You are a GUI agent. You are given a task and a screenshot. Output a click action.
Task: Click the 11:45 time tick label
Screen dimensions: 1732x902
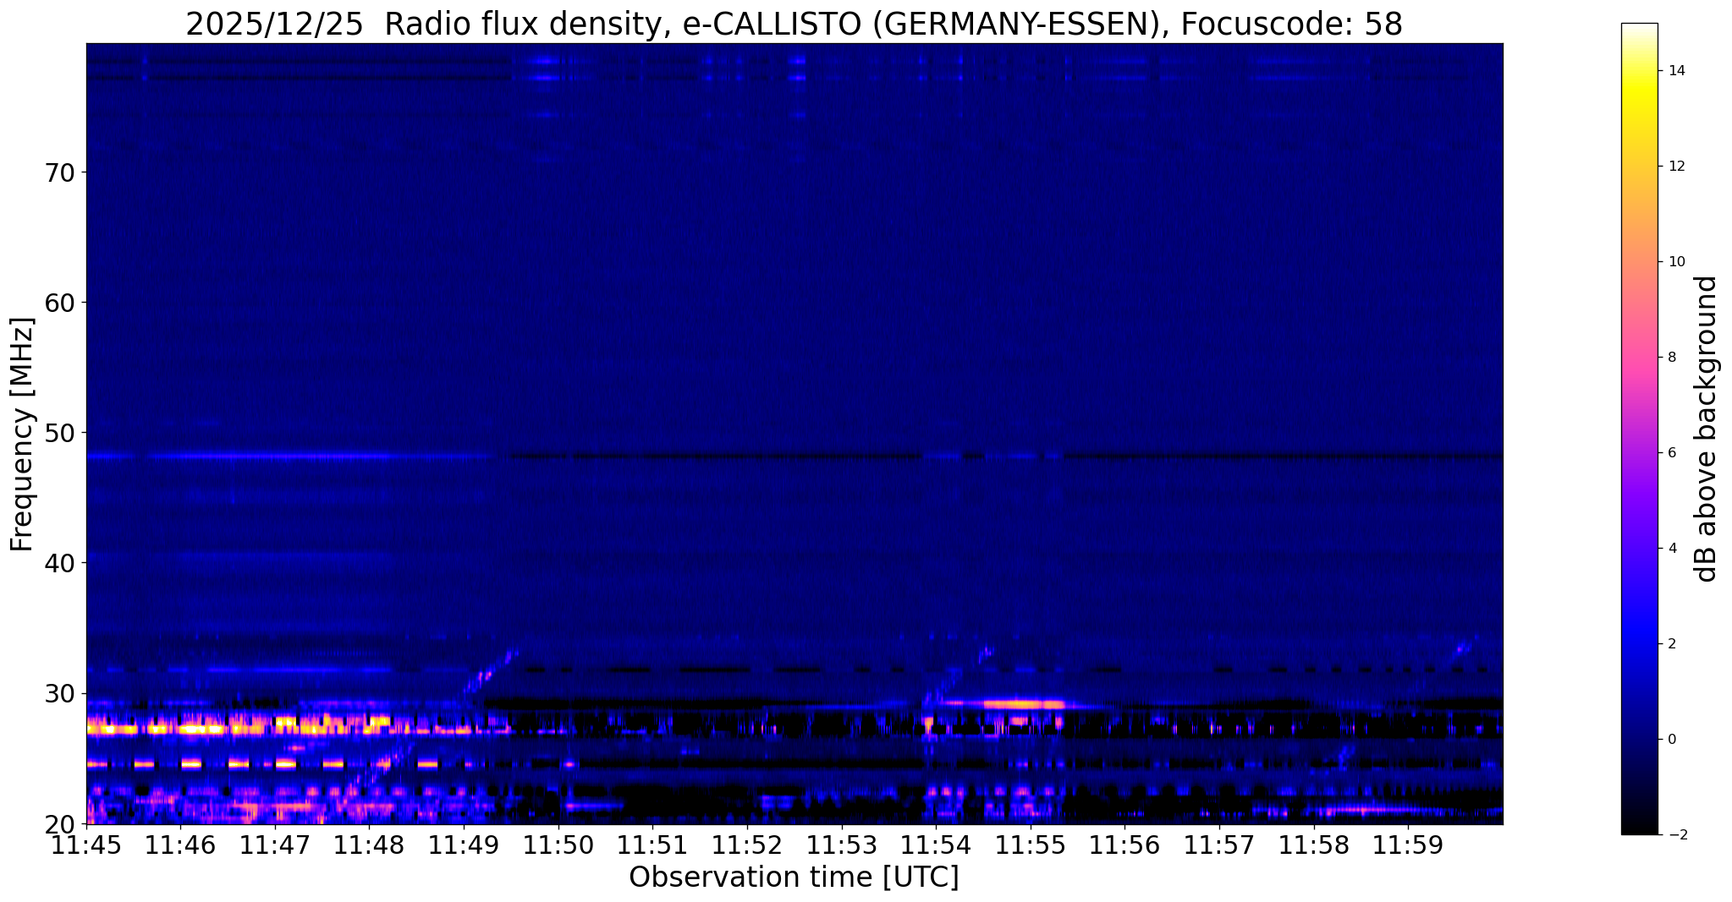pyautogui.click(x=86, y=845)
